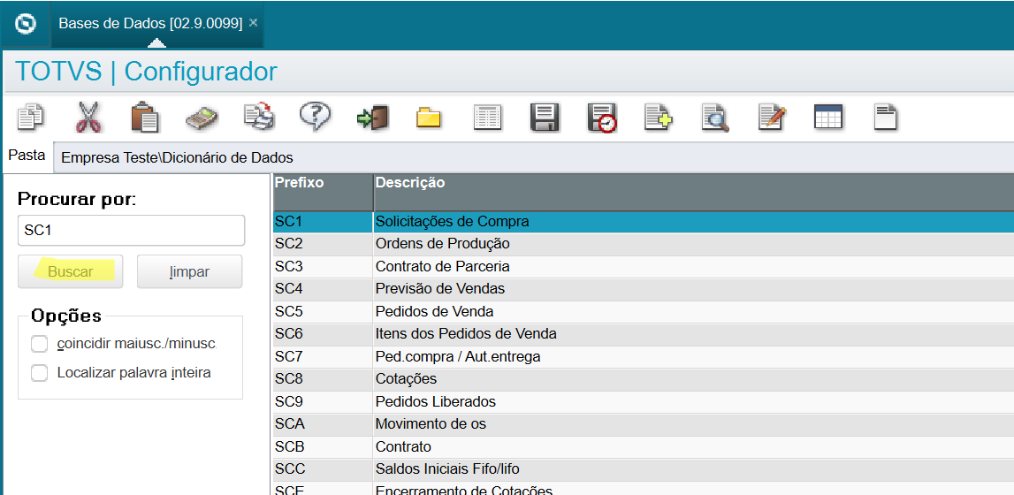Select the Movimento de os row
This screenshot has width=1014, height=495.
pyautogui.click(x=644, y=424)
